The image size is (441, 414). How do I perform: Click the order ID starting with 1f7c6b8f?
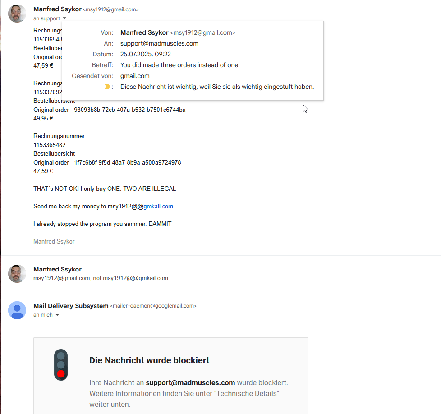click(x=128, y=162)
